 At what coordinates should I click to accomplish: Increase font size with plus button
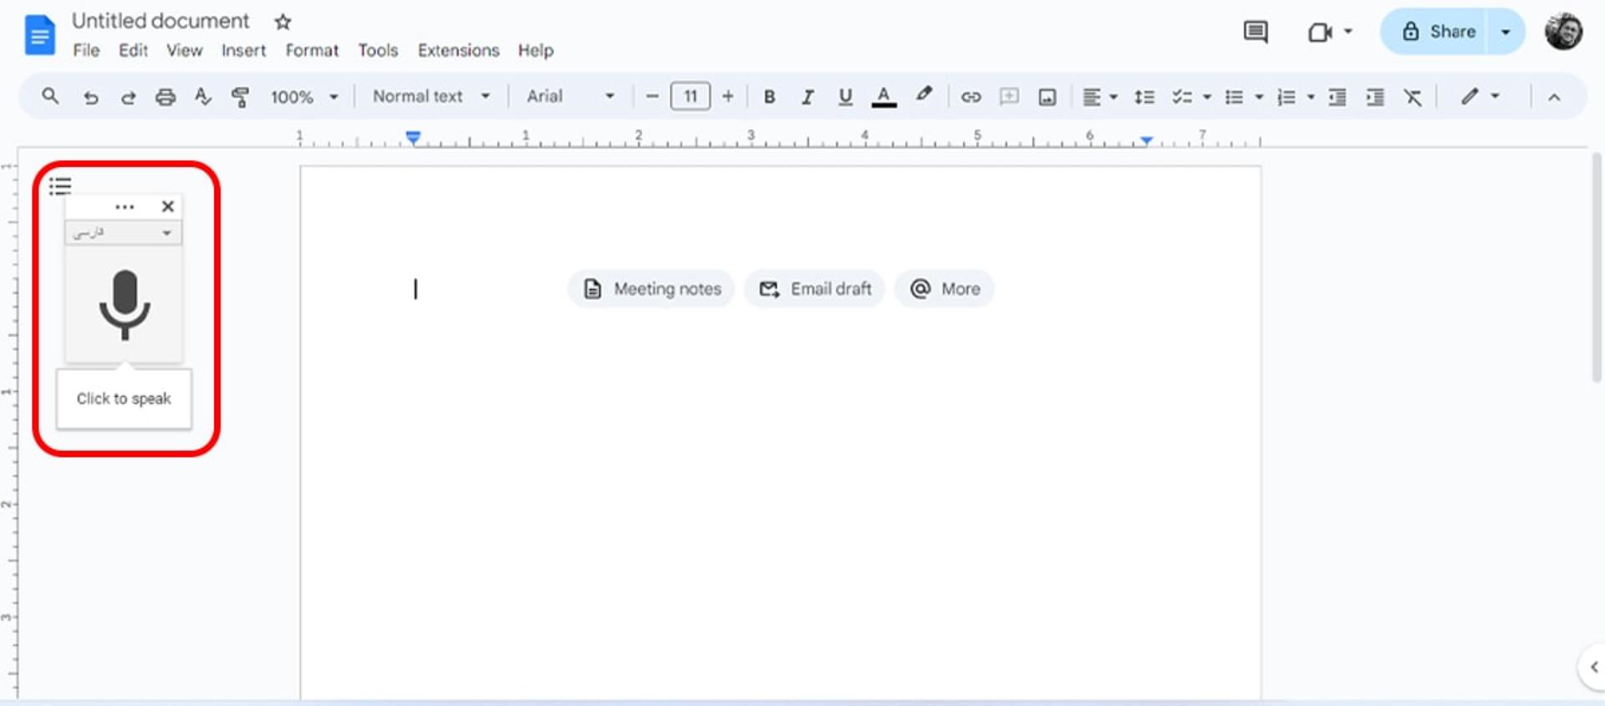[x=728, y=96]
